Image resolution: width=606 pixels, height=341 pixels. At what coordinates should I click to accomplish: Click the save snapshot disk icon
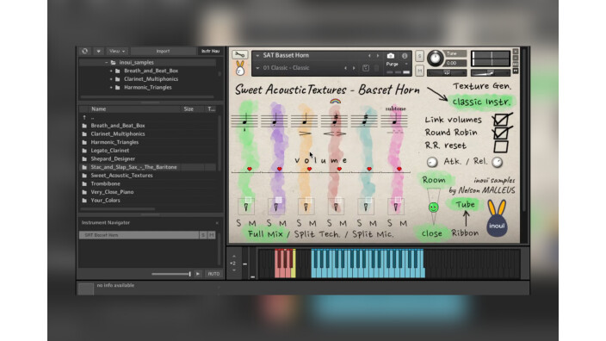[366, 68]
